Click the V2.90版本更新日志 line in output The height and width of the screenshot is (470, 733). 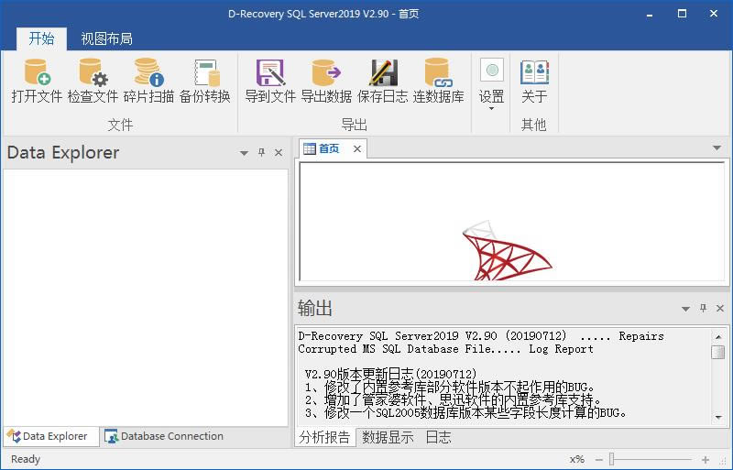tap(391, 374)
